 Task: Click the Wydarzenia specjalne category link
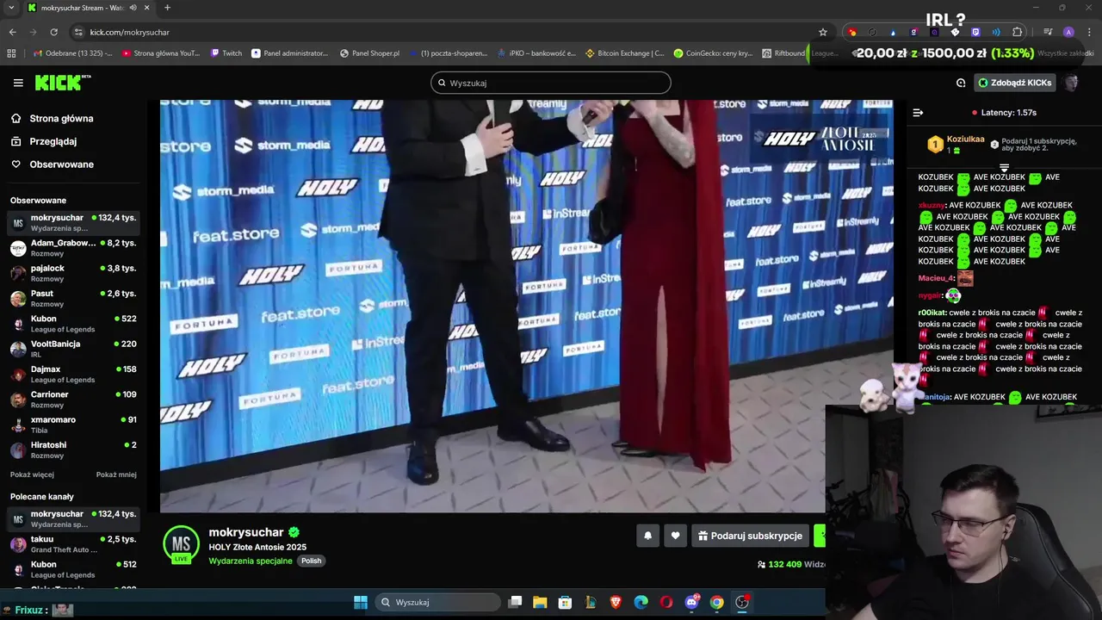click(251, 561)
